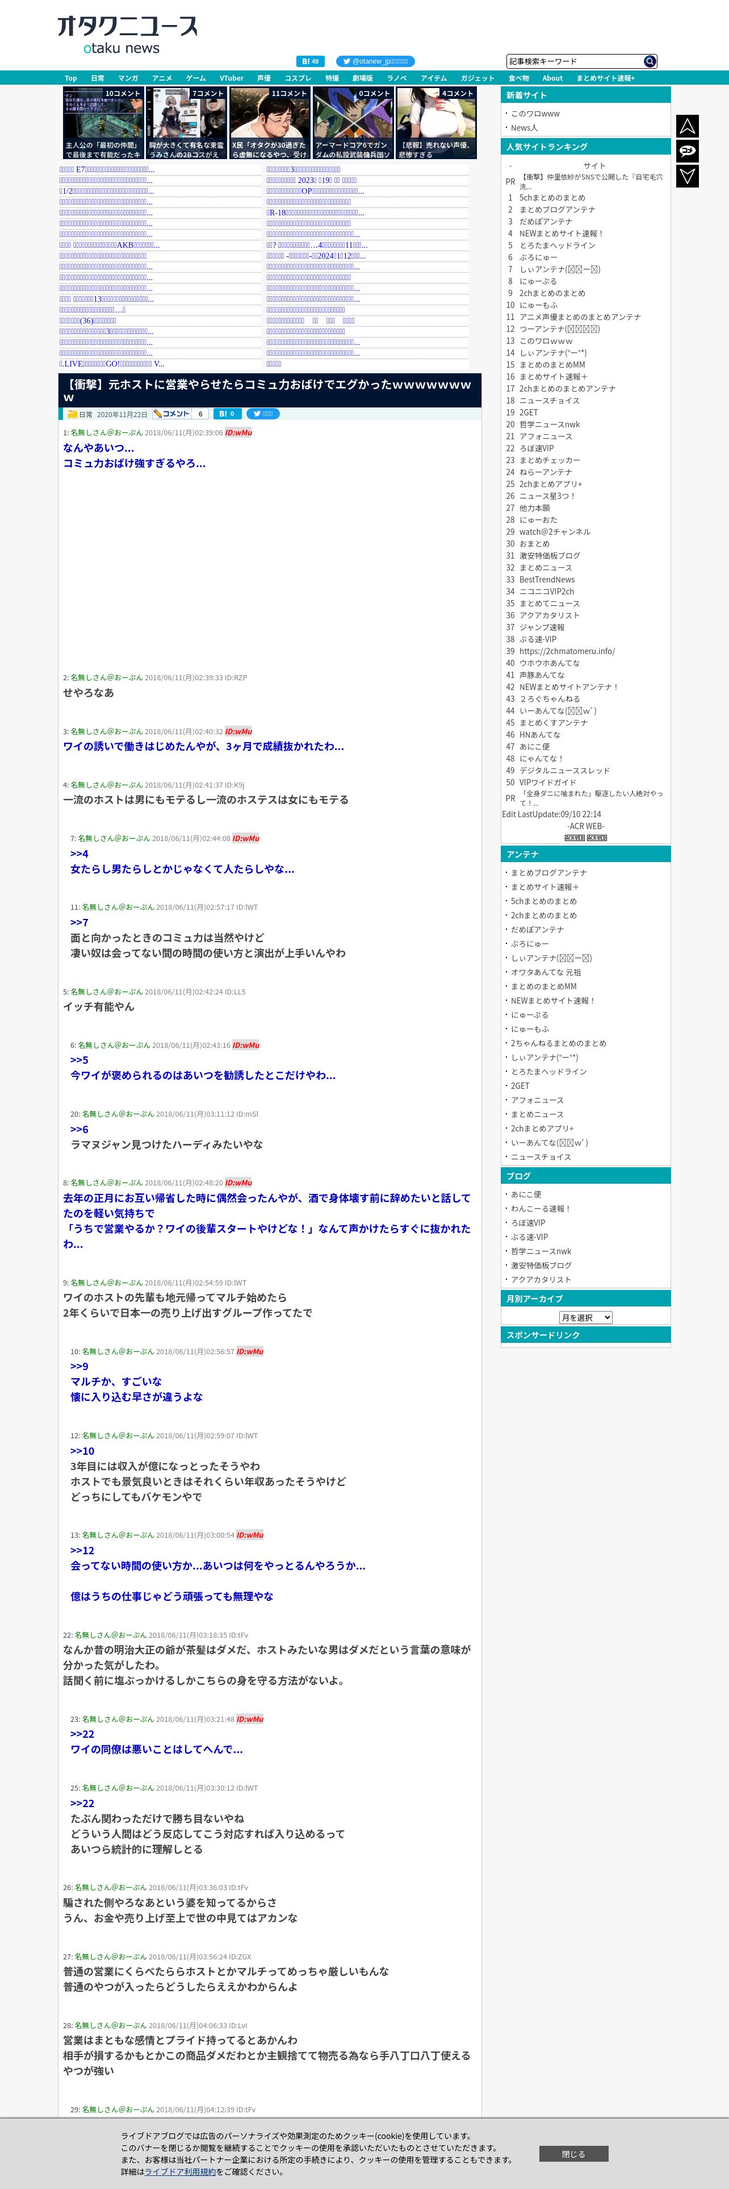This screenshot has height=2189, width=729.
Task: Open the アニメ menu item
Action: click(162, 78)
